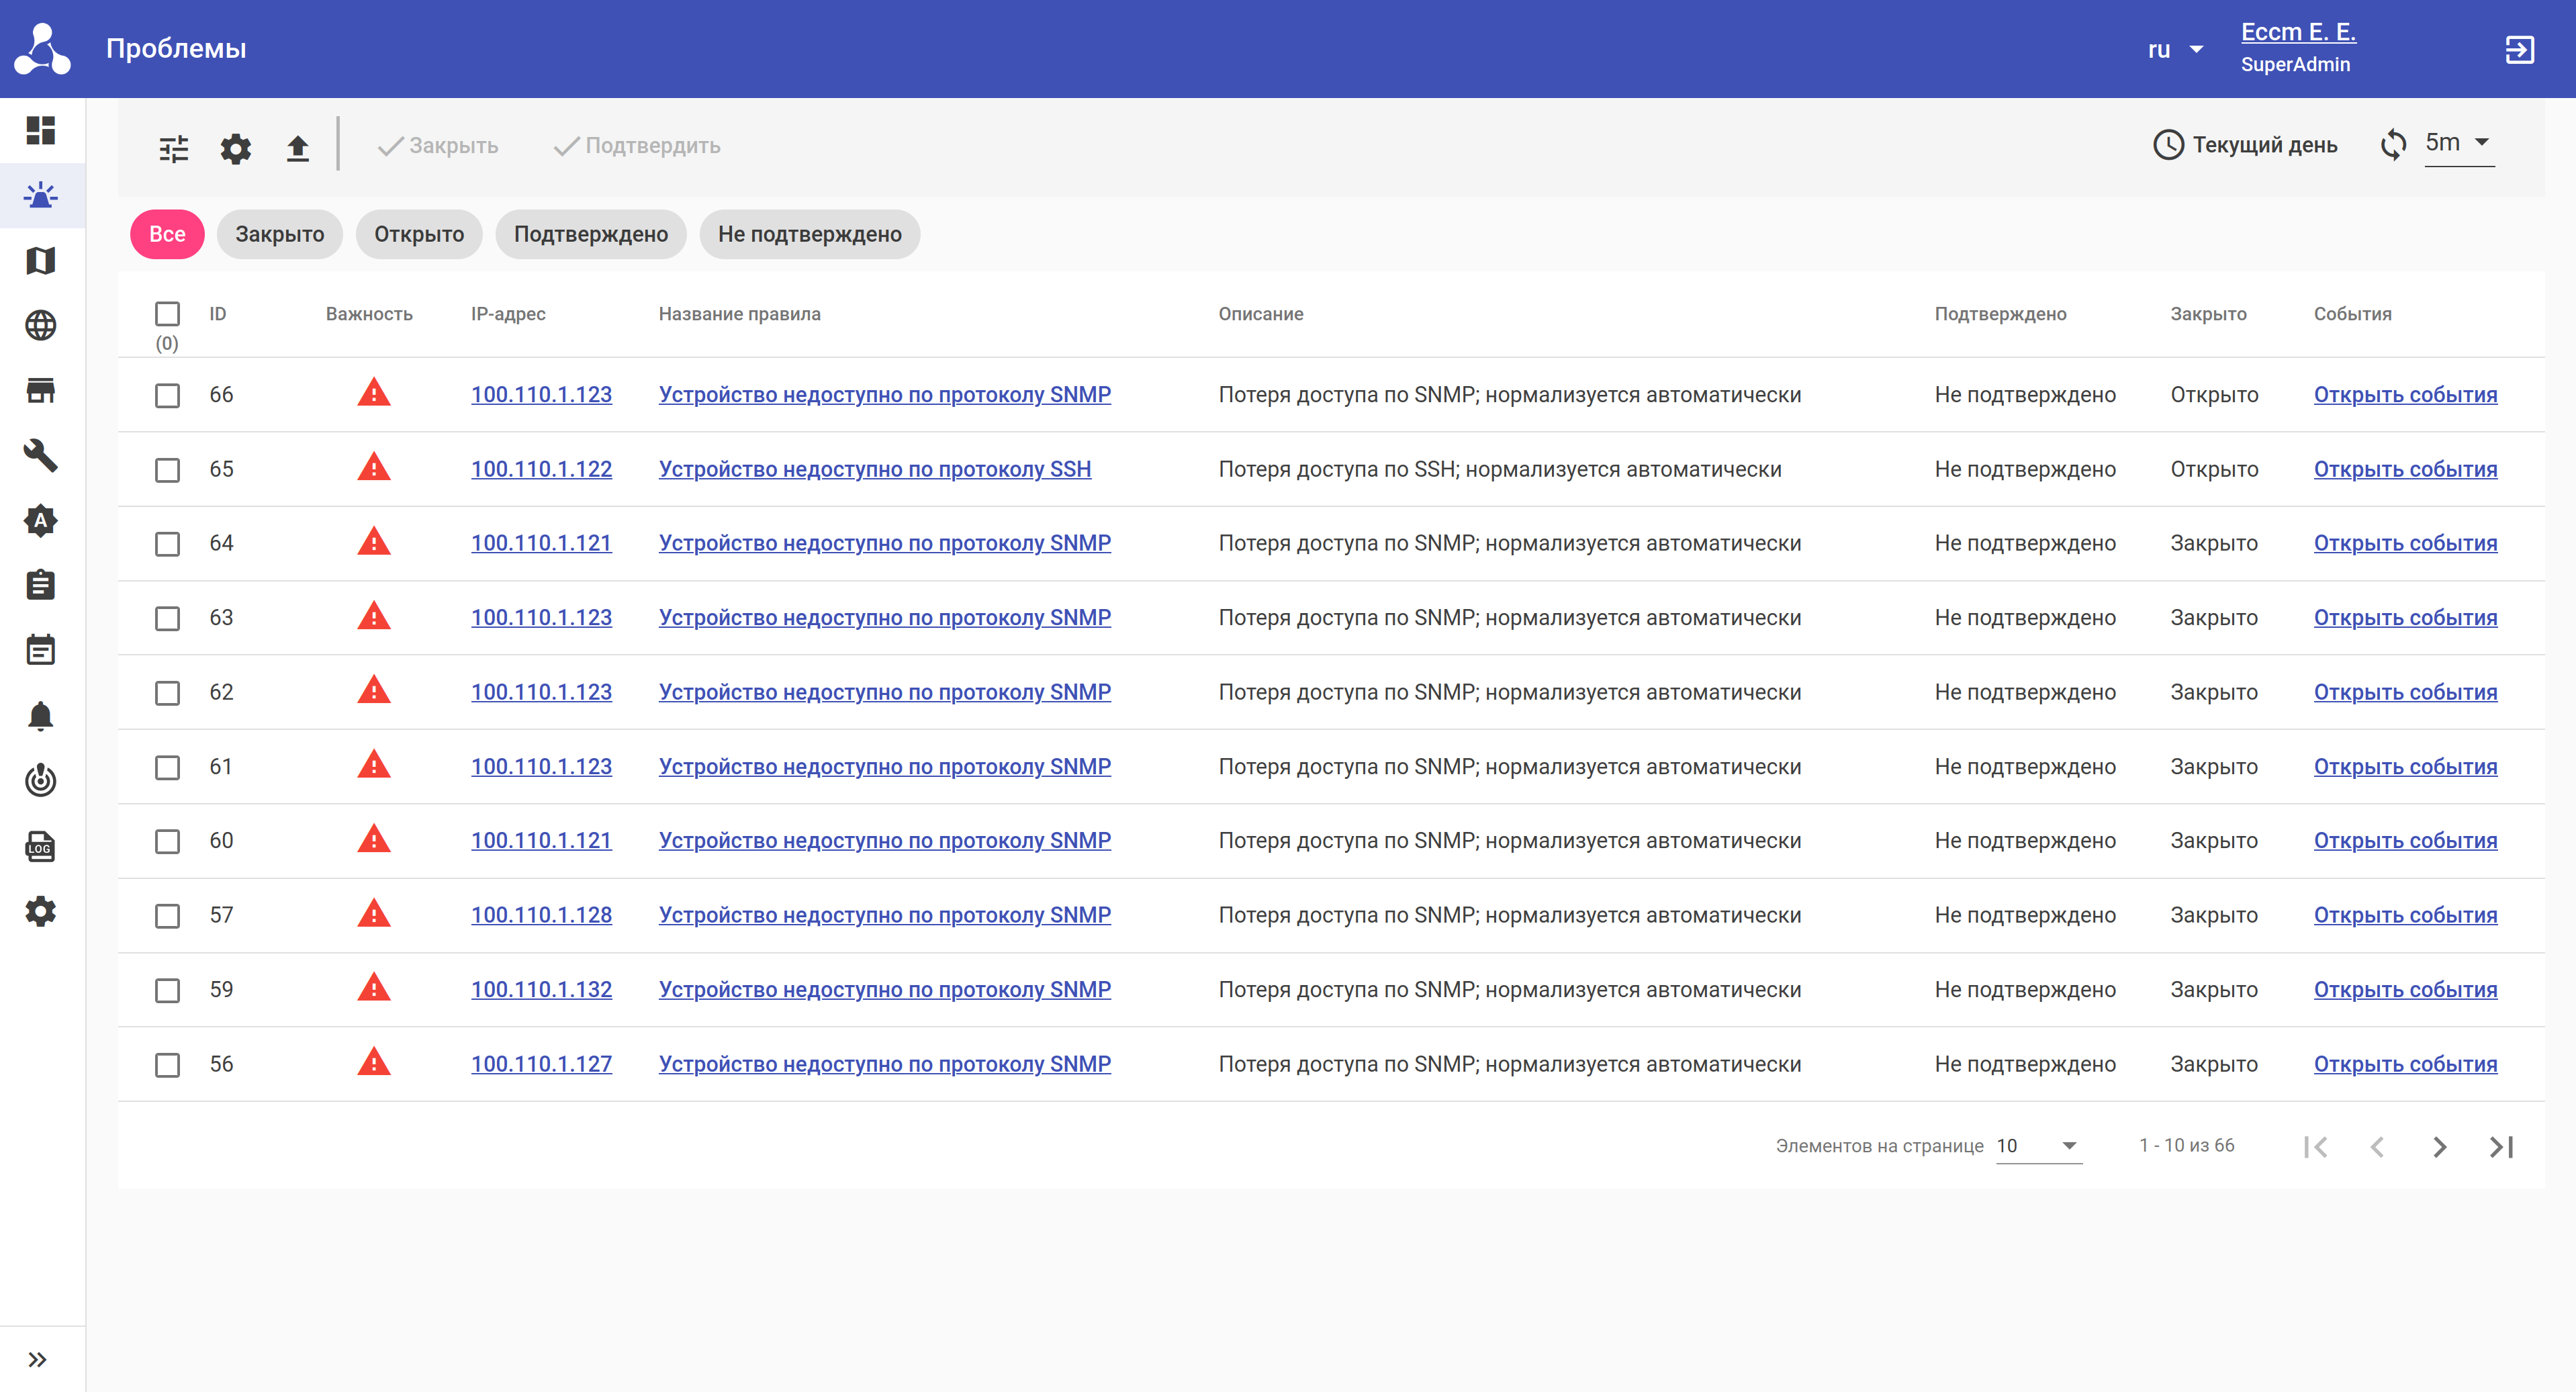Screen dimensions: 2576x1392
Task: Check the box for problem ID 66
Action: point(167,395)
